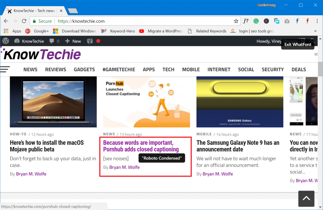Show more bookmarks with the double chevron
The width and height of the screenshot is (323, 210).
click(315, 31)
